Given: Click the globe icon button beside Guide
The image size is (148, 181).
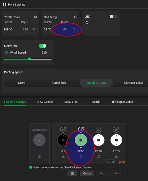Looking at the screenshot, I should (72, 173).
